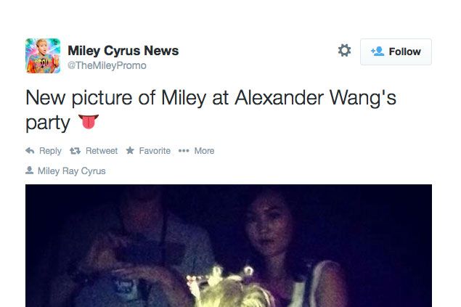This screenshot has height=307, width=461.
Task: Click the tagged person icon
Action: (29, 171)
